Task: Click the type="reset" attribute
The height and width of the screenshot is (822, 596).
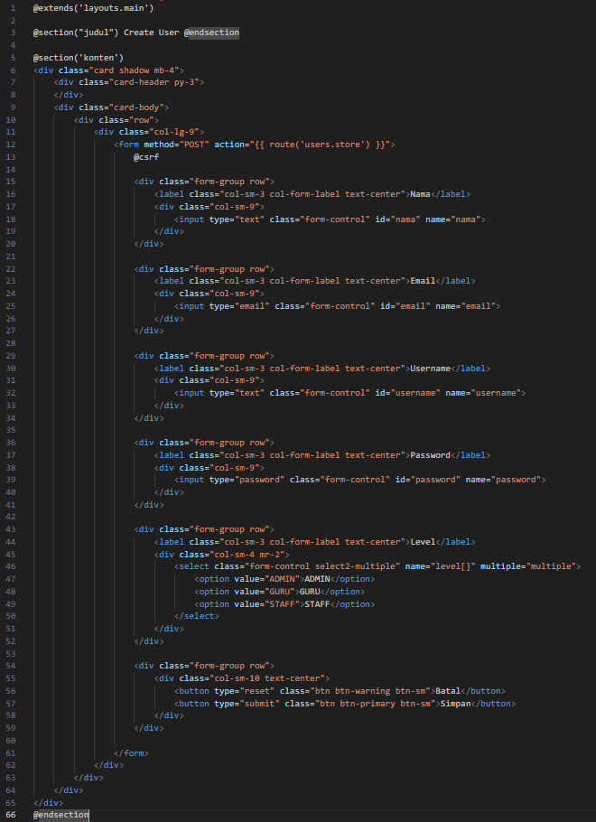Action: [245, 691]
